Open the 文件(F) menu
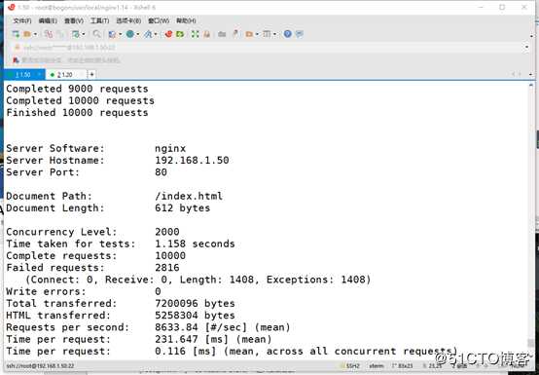 22,21
